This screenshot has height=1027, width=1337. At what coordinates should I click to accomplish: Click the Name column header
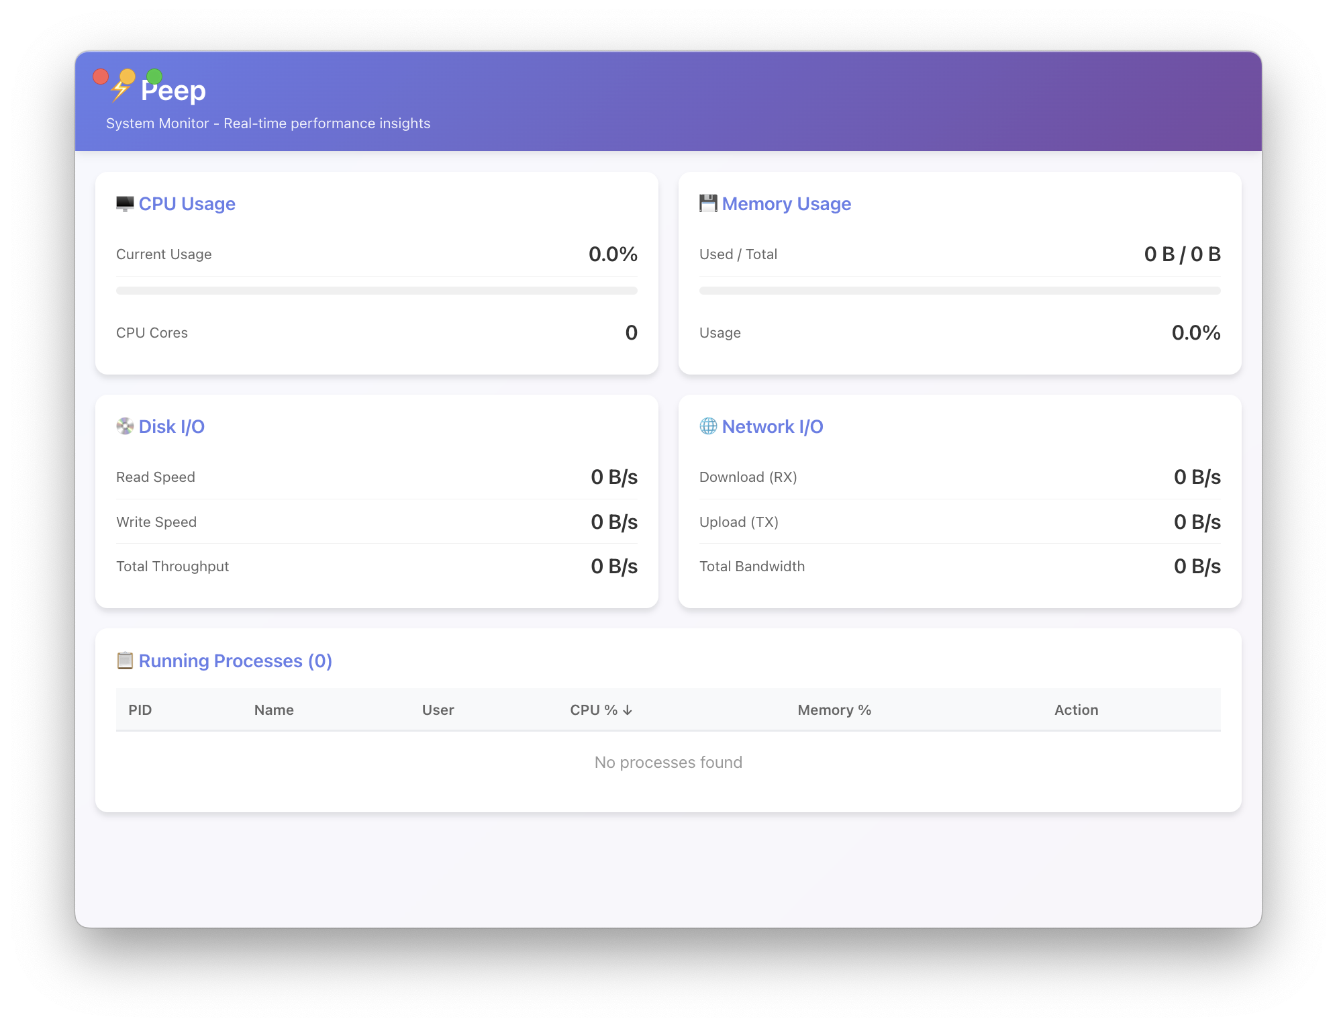coord(274,710)
